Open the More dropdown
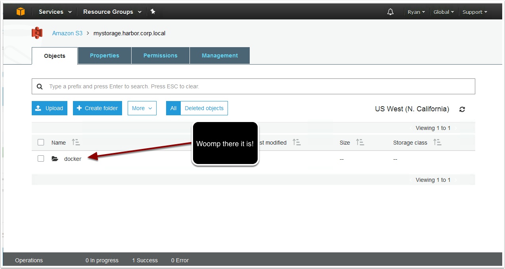Screen dimensions: 505x269 tap(142, 108)
